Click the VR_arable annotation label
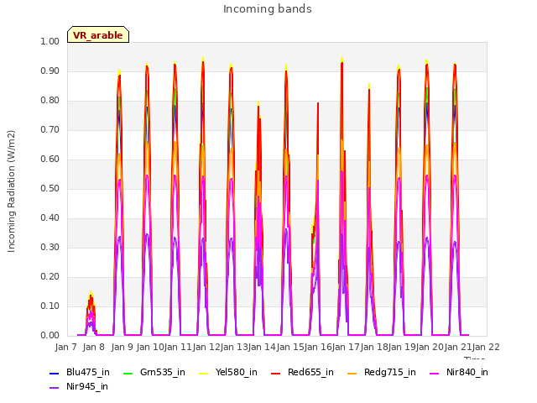The image size is (537, 403). click(x=98, y=35)
